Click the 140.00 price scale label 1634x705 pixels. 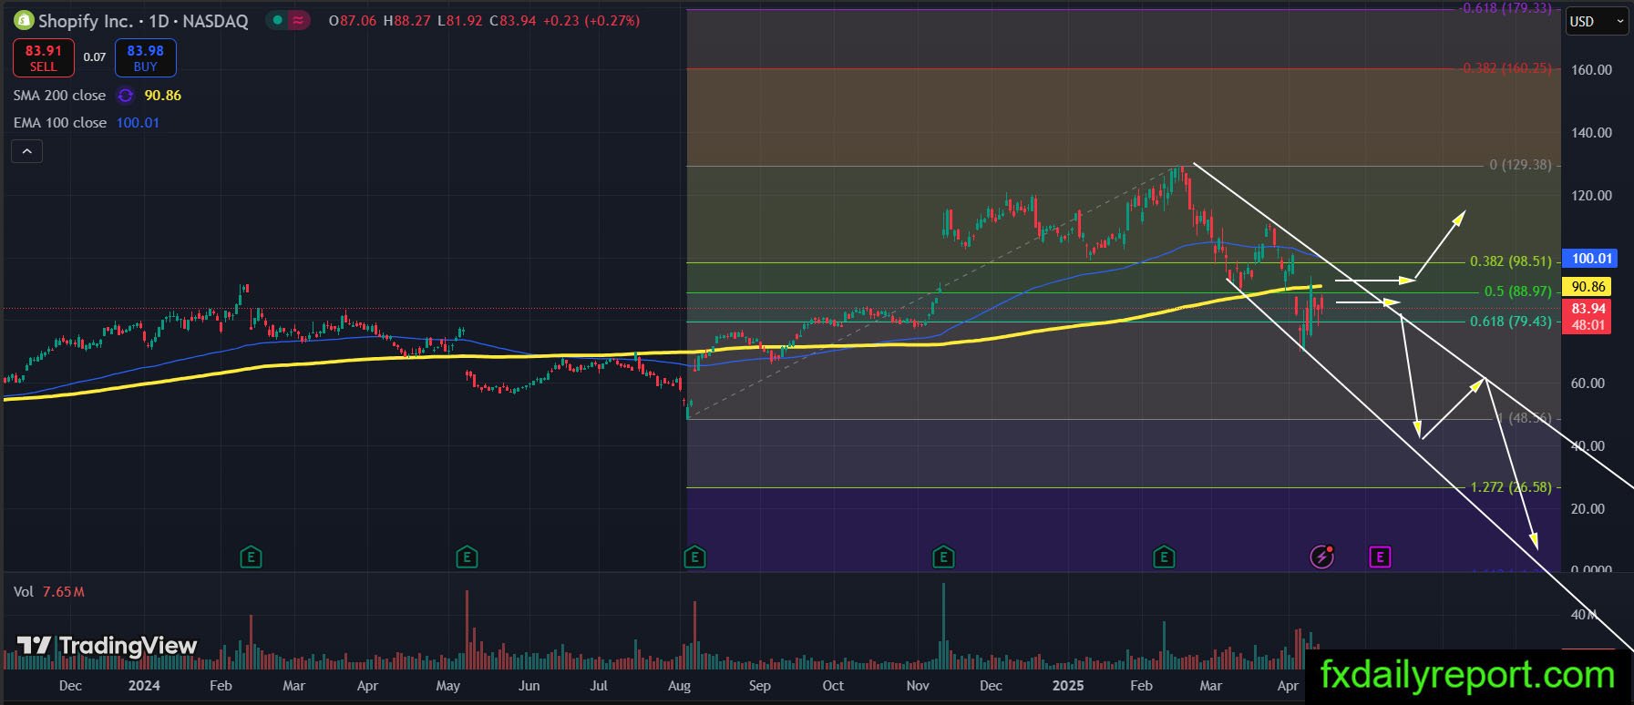pyautogui.click(x=1591, y=133)
